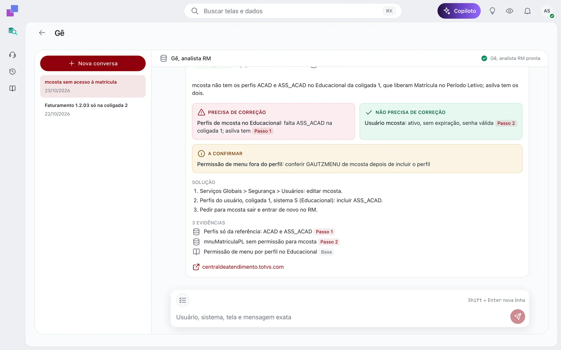Click the 'A CONFIRMAR' card heading
This screenshot has width=561, height=350.
click(225, 153)
